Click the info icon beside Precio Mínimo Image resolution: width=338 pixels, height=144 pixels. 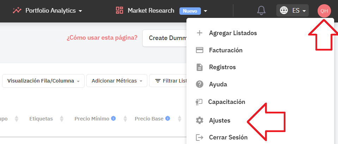point(113,118)
